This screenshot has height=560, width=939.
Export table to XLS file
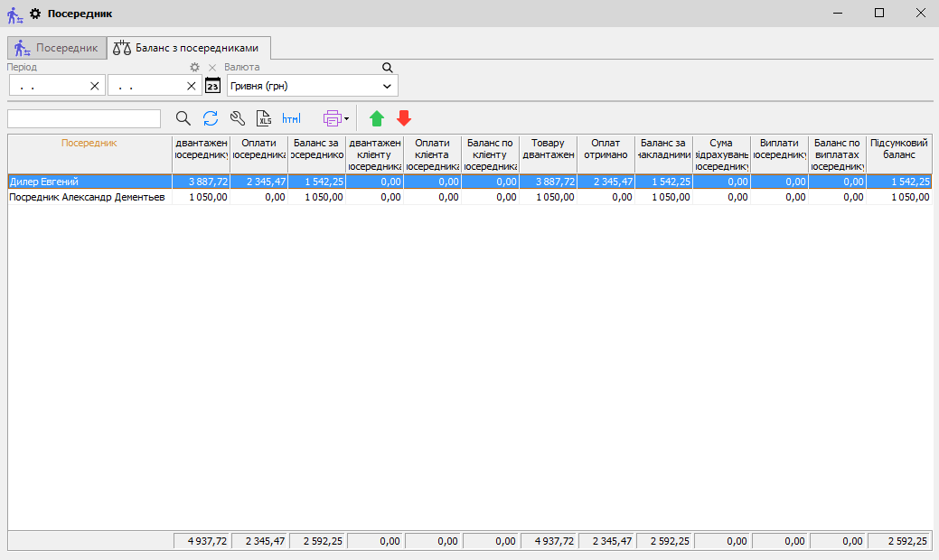point(265,118)
